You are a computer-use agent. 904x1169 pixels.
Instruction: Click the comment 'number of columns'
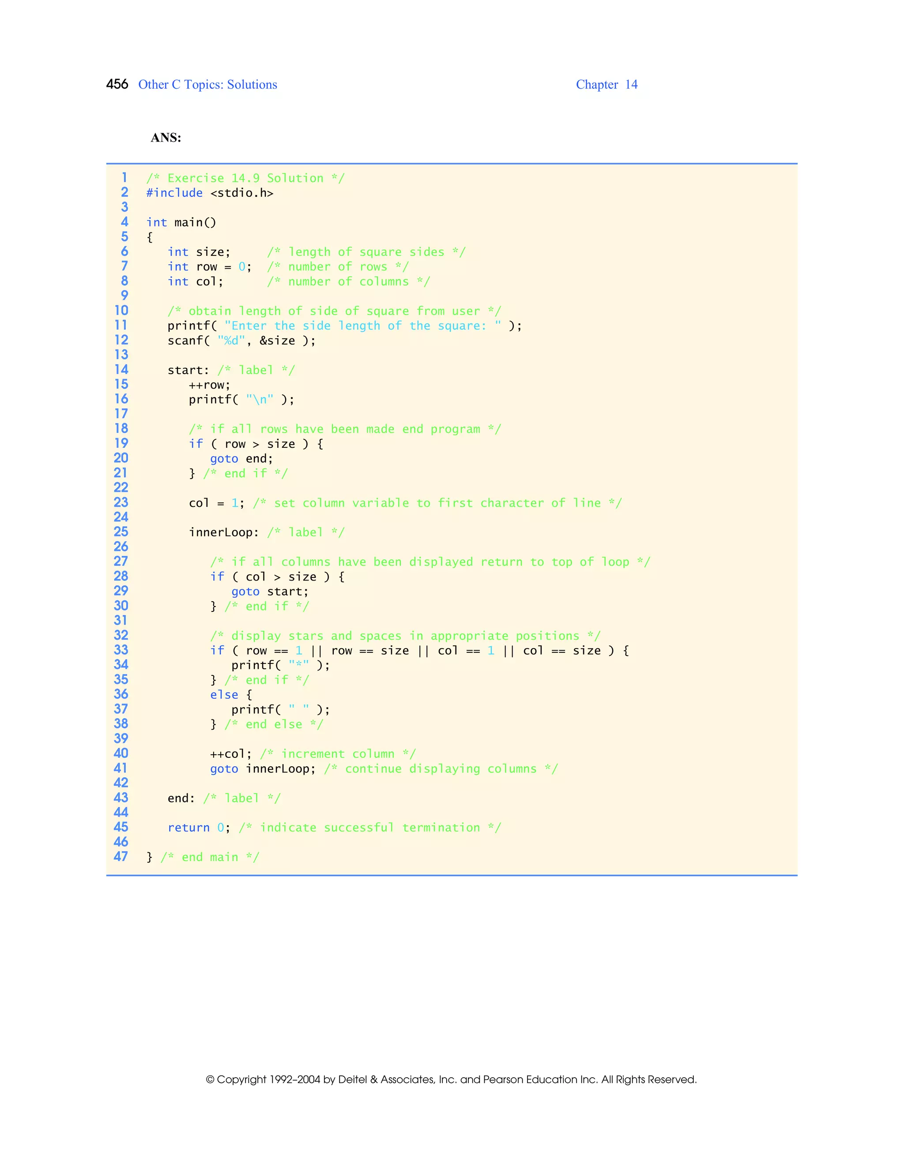(x=348, y=281)
